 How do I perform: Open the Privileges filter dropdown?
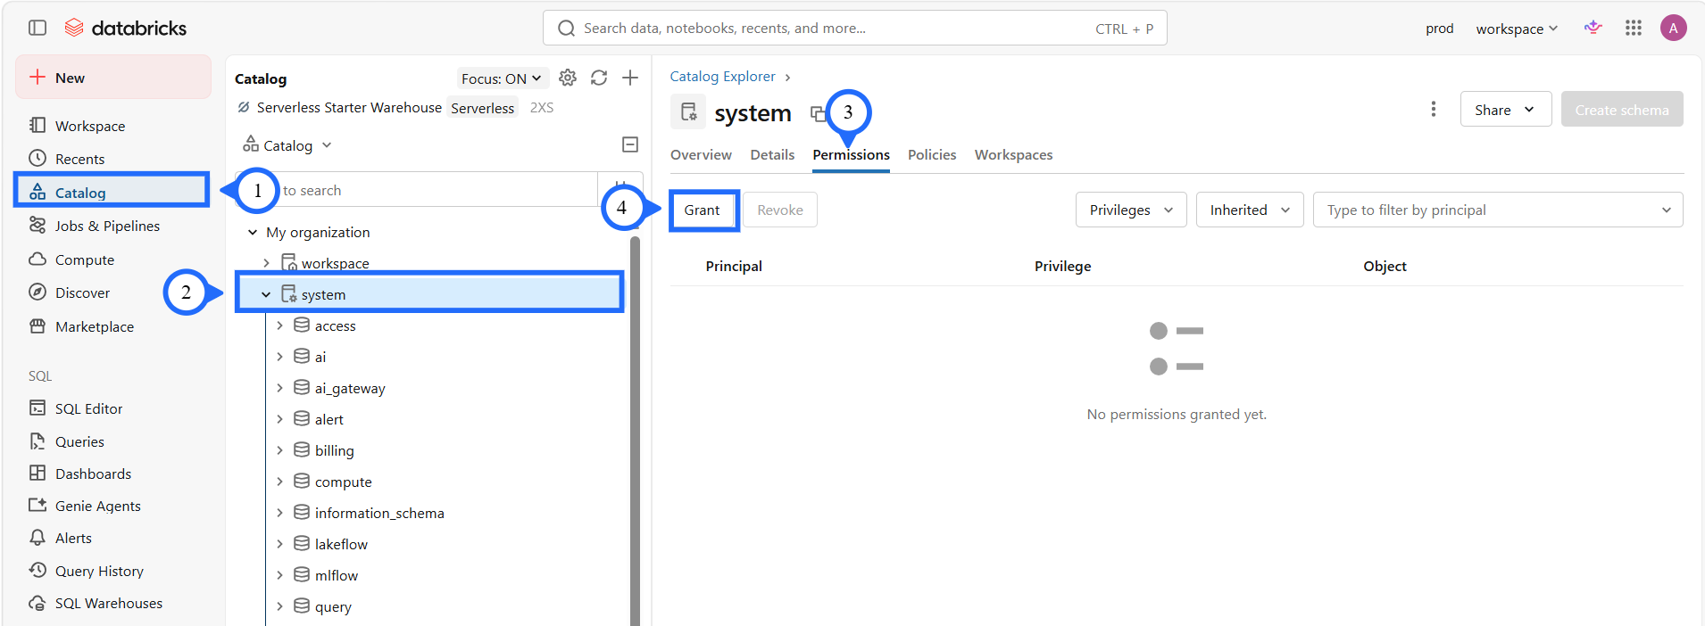click(x=1131, y=210)
